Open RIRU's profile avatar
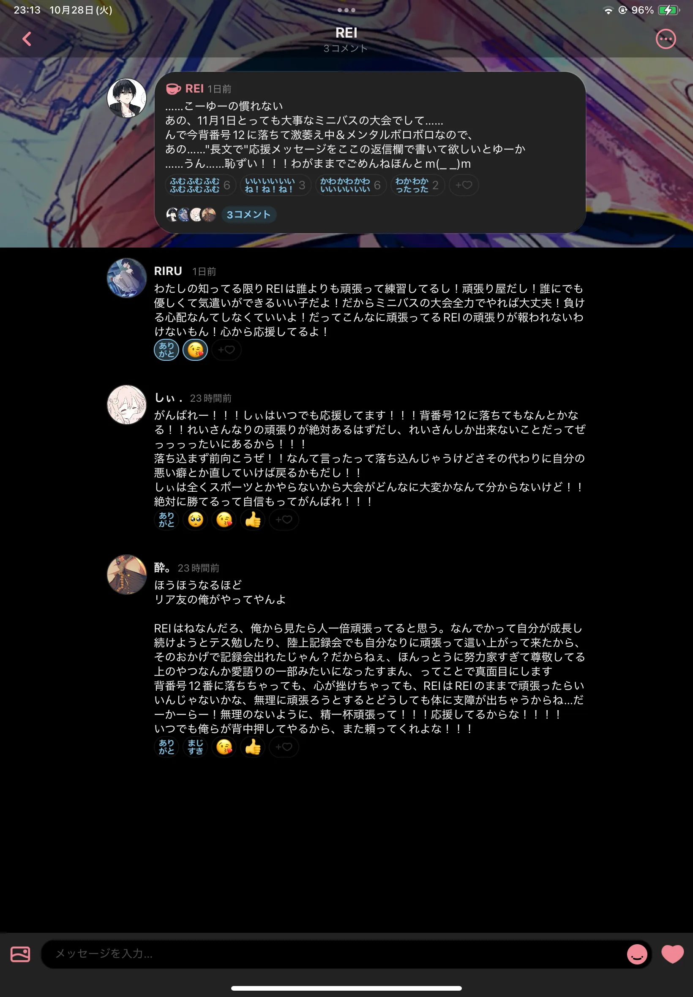The height and width of the screenshot is (997, 693). (127, 278)
